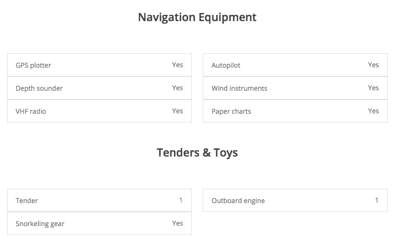Select the Outboard engine label
This screenshot has height=242, width=395.
(238, 201)
